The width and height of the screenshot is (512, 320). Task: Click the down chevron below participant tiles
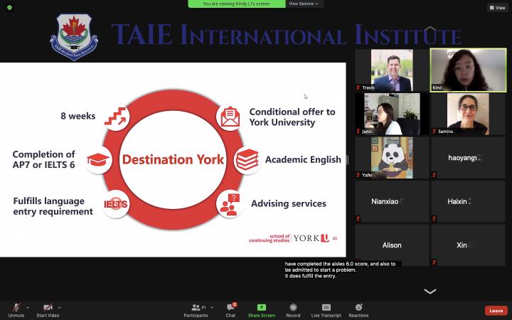pyautogui.click(x=430, y=292)
